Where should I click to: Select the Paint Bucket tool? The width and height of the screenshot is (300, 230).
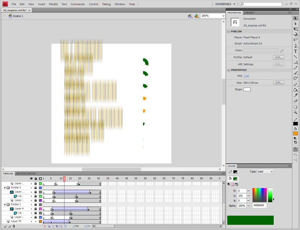click(295, 90)
